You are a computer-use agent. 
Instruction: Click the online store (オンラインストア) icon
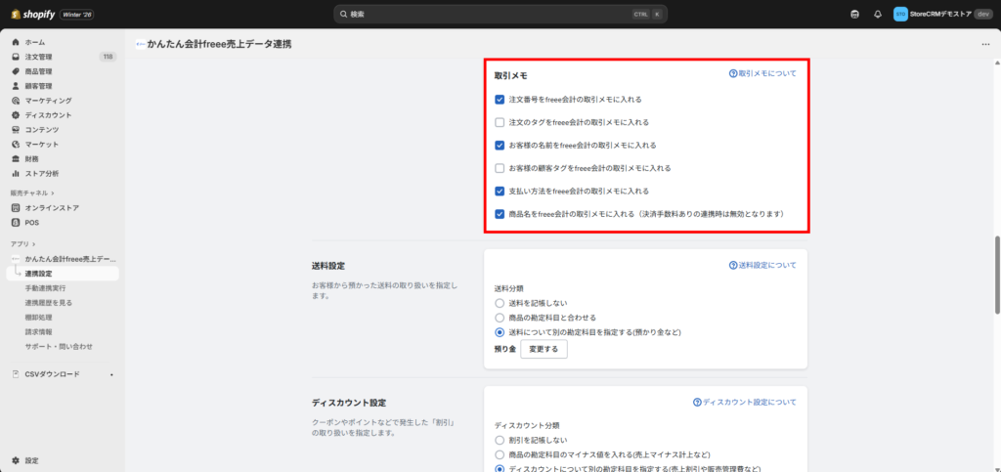pos(16,208)
